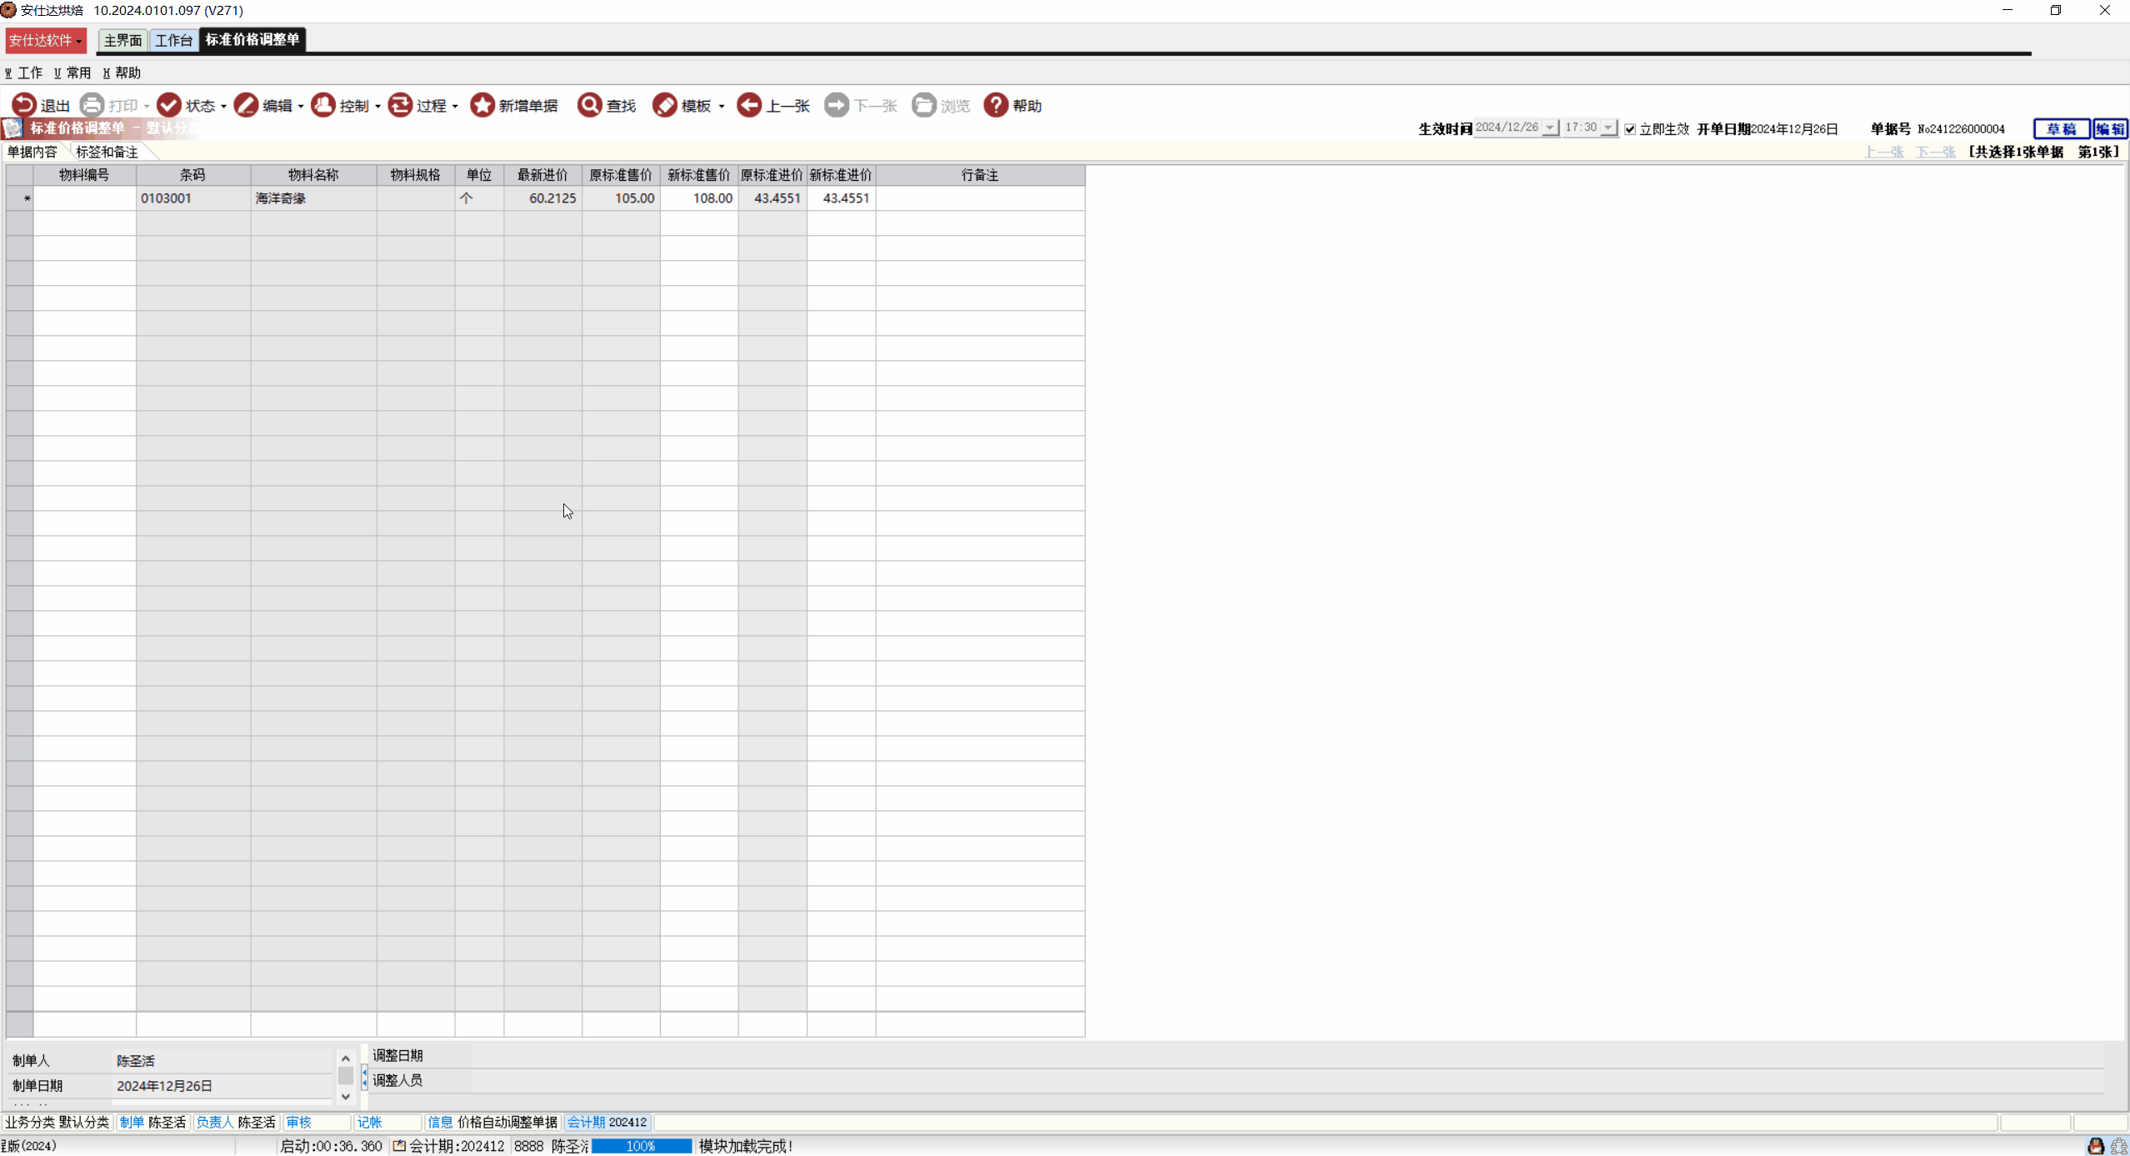
Task: Open the 标签和备注 tab
Action: (x=107, y=152)
